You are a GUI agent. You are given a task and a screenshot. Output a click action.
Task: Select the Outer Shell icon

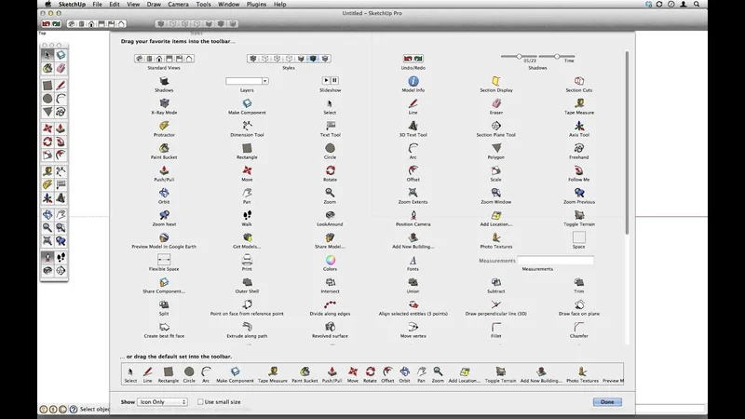[247, 282]
